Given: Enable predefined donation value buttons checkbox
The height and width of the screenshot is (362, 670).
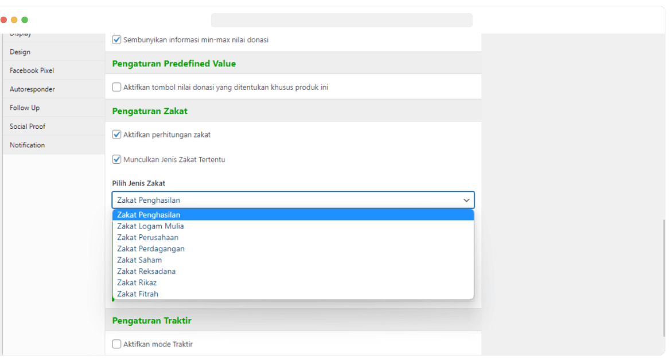Looking at the screenshot, I should (x=116, y=88).
